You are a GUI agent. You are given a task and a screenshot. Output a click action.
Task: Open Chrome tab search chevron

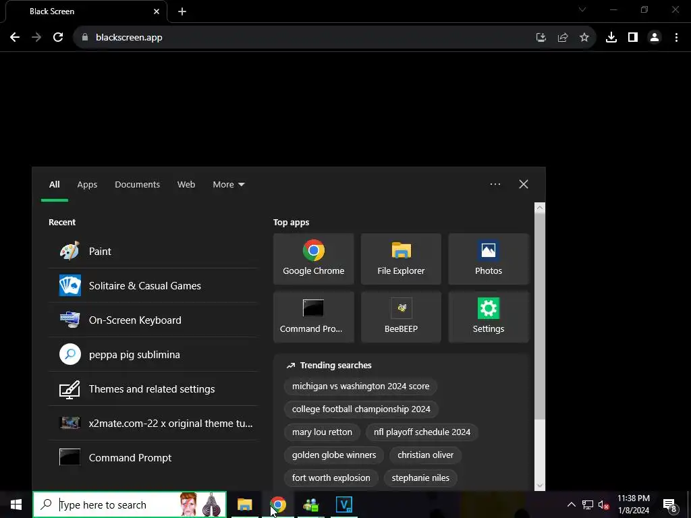pyautogui.click(x=582, y=9)
